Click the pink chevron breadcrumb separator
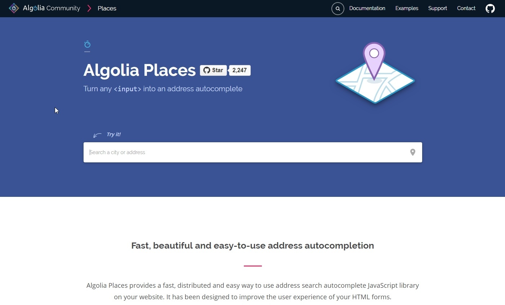This screenshot has width=505, height=305. coord(89,8)
